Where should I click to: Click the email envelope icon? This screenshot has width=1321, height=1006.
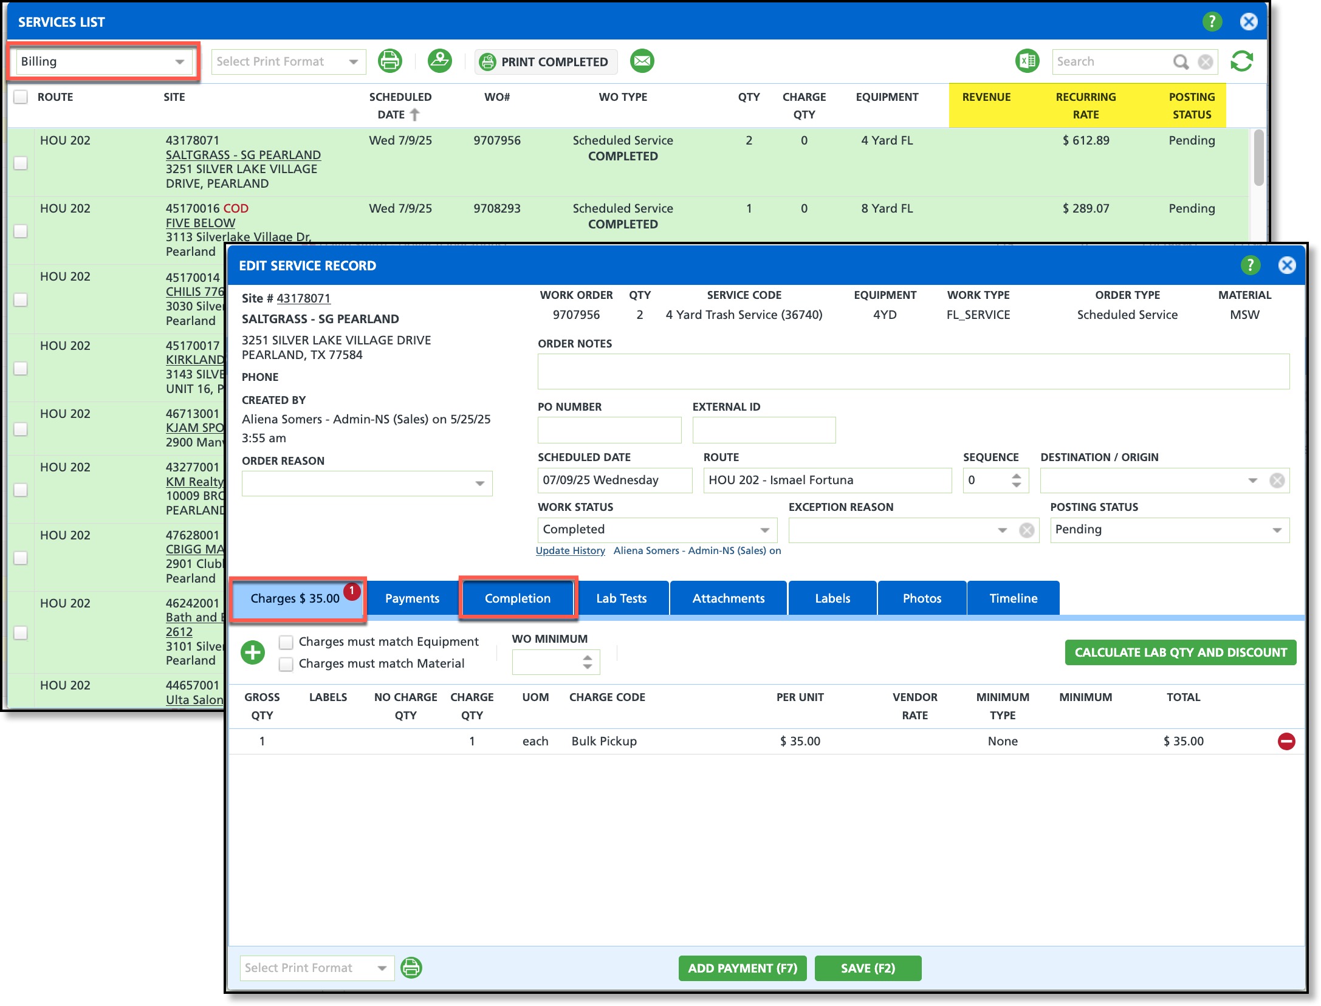click(642, 61)
